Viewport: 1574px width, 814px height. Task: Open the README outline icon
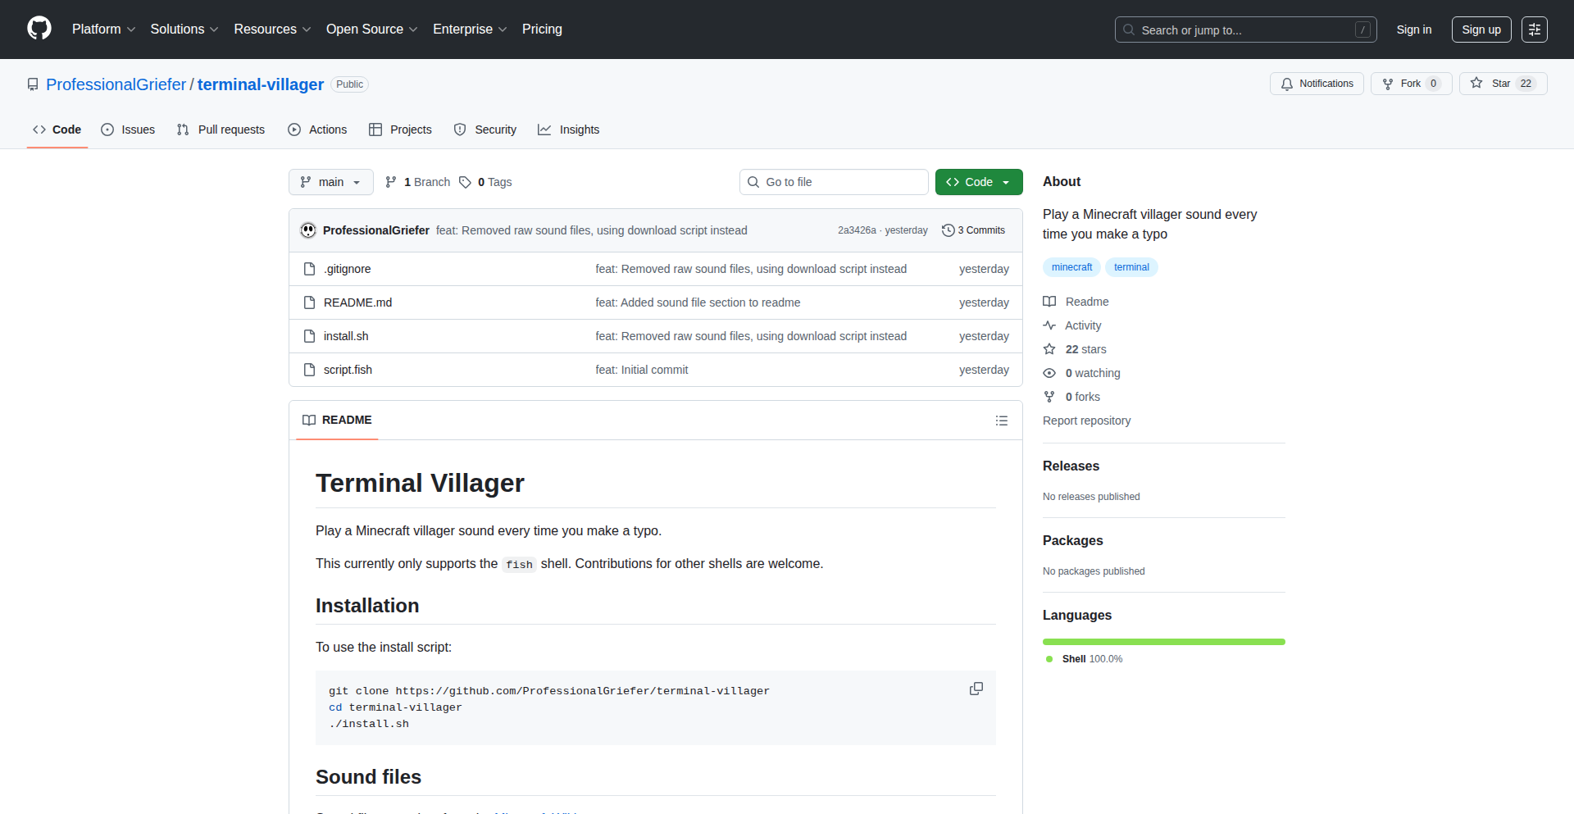1002,421
